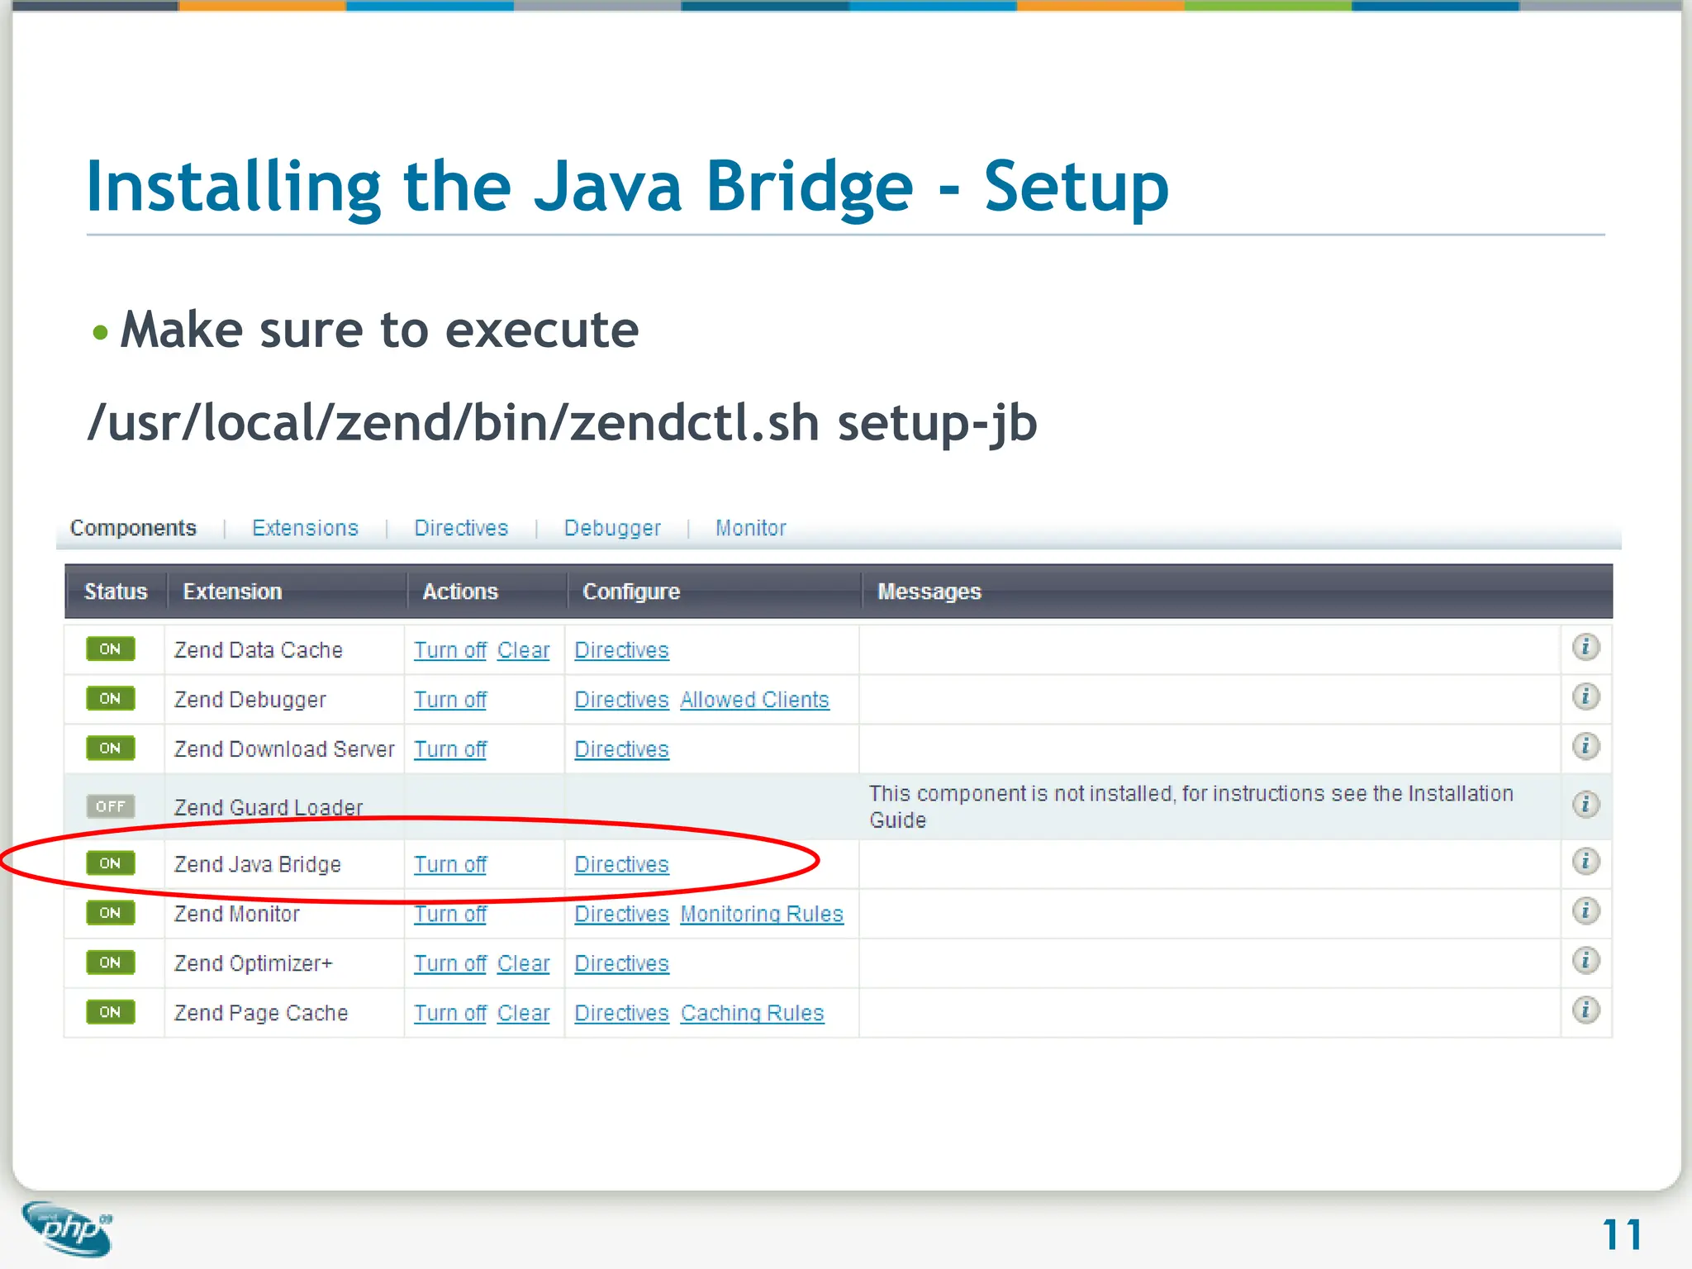Open the Monitor tab

[750, 528]
